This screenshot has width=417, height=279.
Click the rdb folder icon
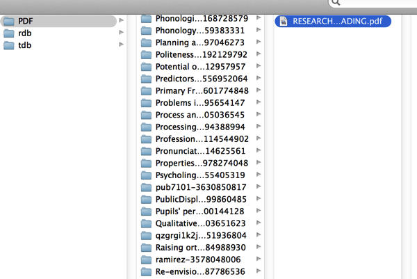point(9,33)
